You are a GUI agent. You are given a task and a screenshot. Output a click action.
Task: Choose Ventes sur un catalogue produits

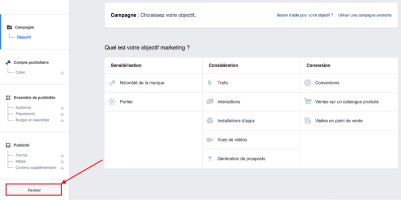(349, 102)
